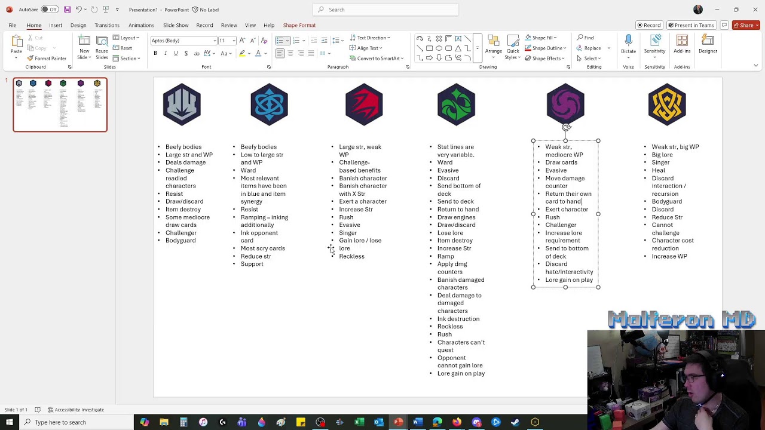The width and height of the screenshot is (765, 430).
Task: Toggle Bold formatting
Action: [x=155, y=53]
